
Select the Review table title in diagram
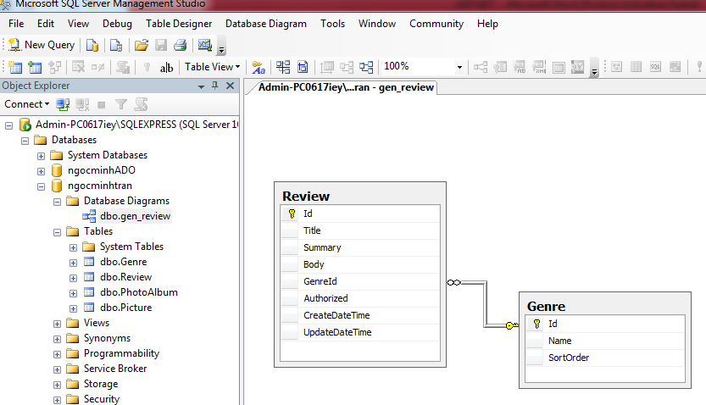306,197
